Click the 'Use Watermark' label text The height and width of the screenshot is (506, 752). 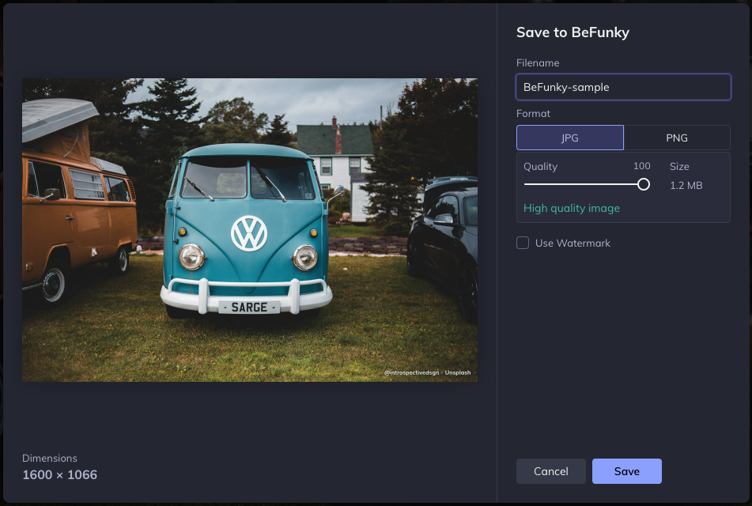point(573,244)
